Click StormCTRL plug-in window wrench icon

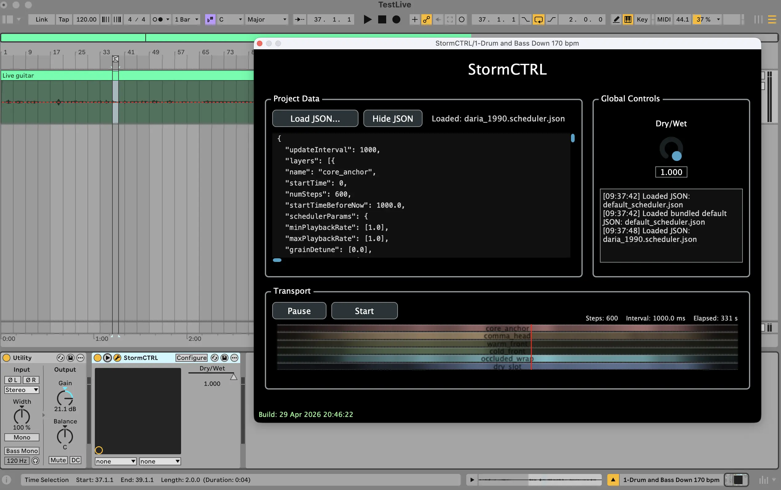point(117,358)
